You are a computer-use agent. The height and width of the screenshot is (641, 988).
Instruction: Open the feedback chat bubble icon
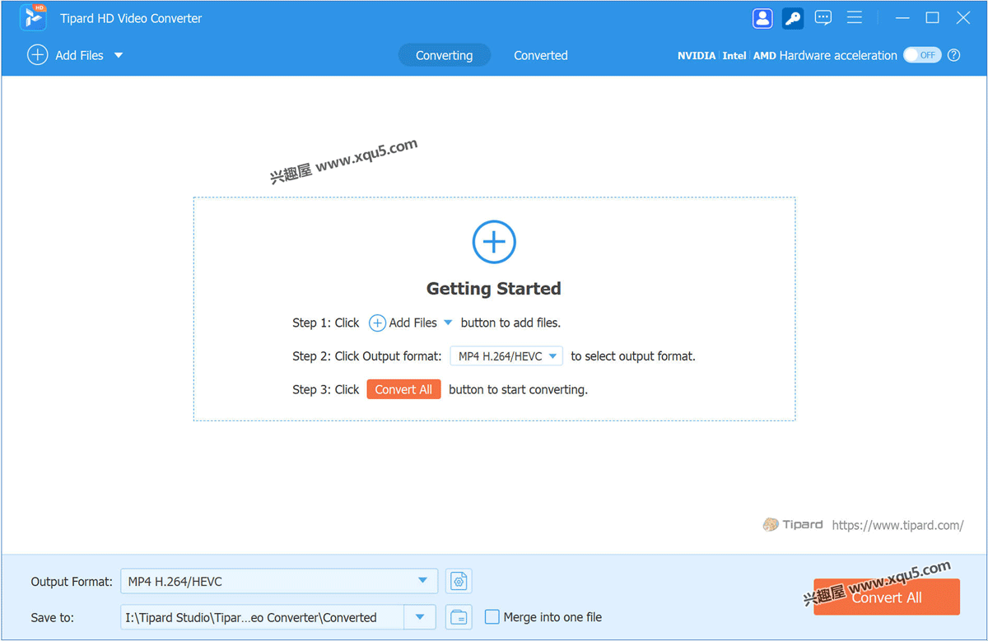point(823,18)
